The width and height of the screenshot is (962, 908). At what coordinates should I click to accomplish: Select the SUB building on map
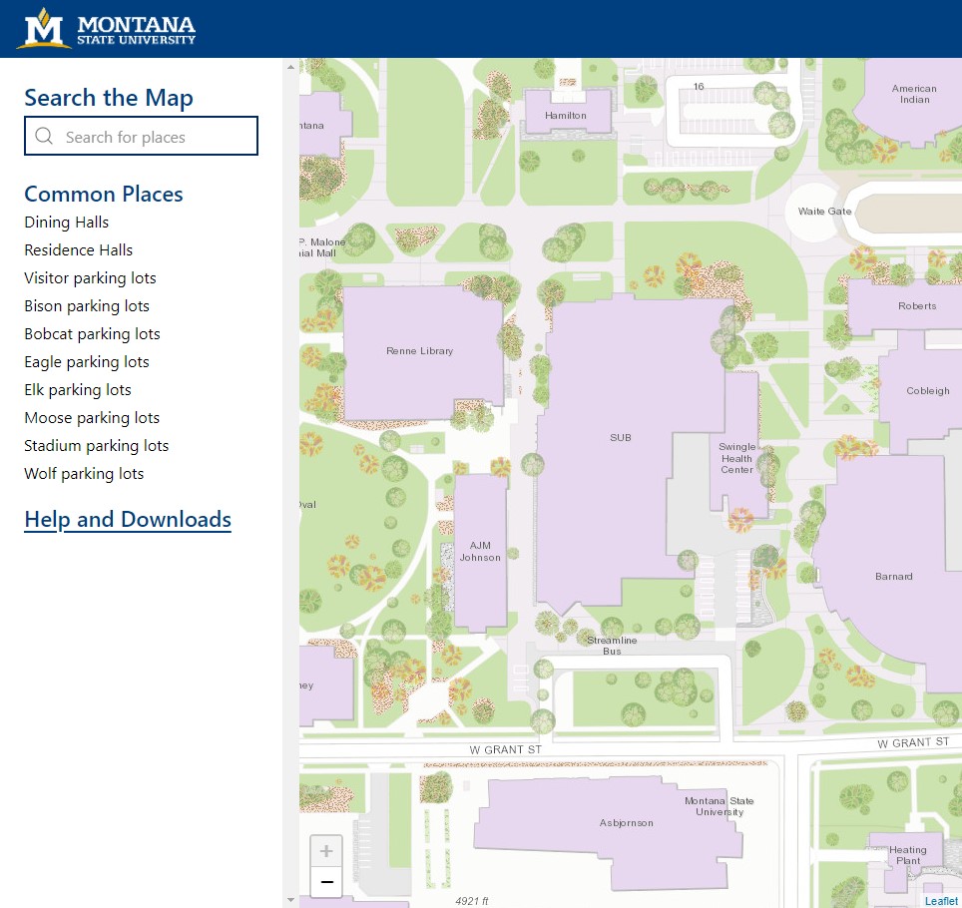click(621, 437)
